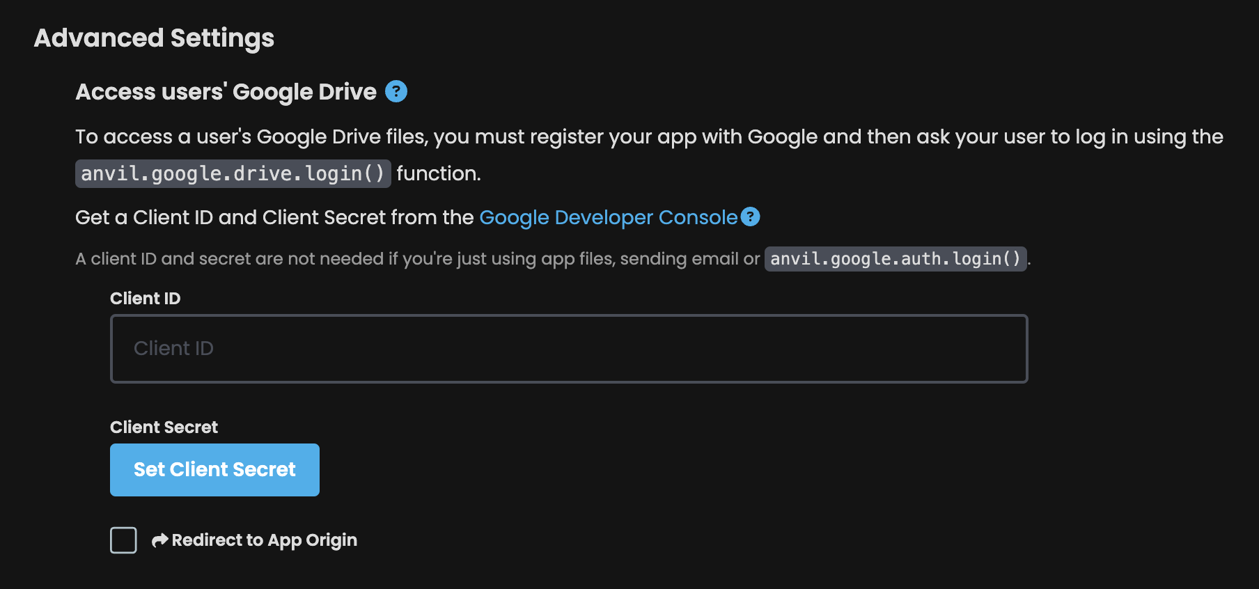
Task: Open the Google Developer Console link
Action: [x=608, y=217]
